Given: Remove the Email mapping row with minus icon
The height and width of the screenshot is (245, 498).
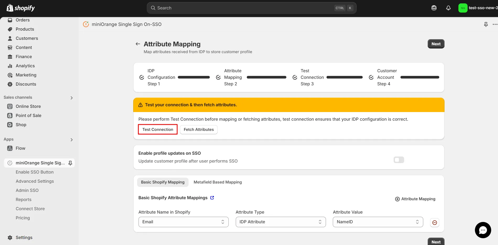Looking at the screenshot, I should [x=435, y=222].
